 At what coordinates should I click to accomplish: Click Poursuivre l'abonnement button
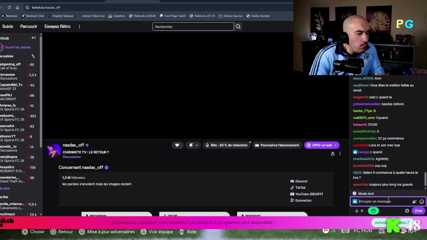point(277,145)
